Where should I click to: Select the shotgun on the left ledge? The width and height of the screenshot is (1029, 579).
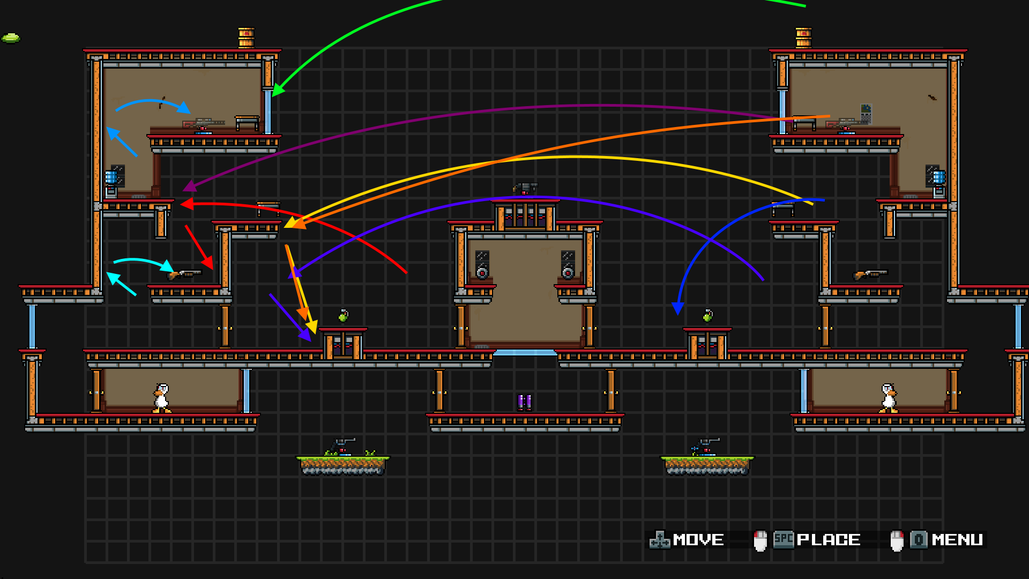(x=185, y=274)
